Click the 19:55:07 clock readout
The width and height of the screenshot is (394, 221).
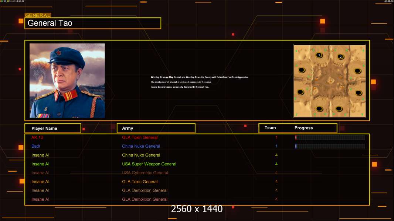(x=20, y=1)
